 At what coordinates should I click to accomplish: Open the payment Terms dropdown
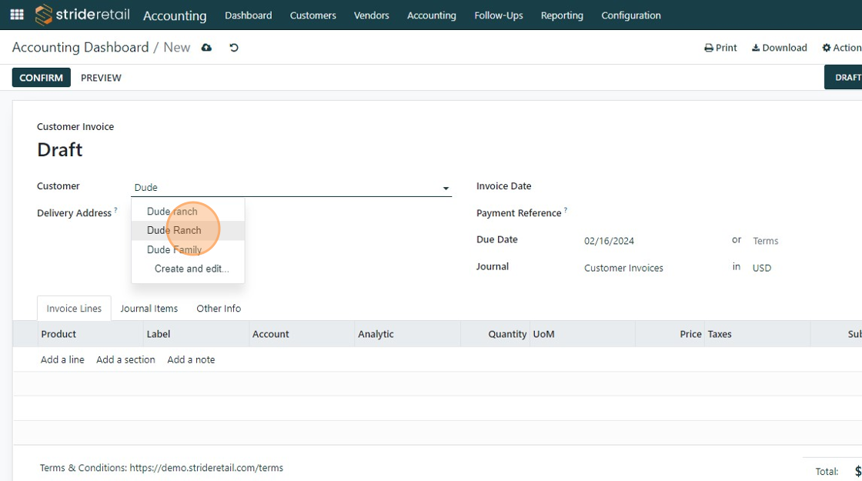pyautogui.click(x=766, y=241)
